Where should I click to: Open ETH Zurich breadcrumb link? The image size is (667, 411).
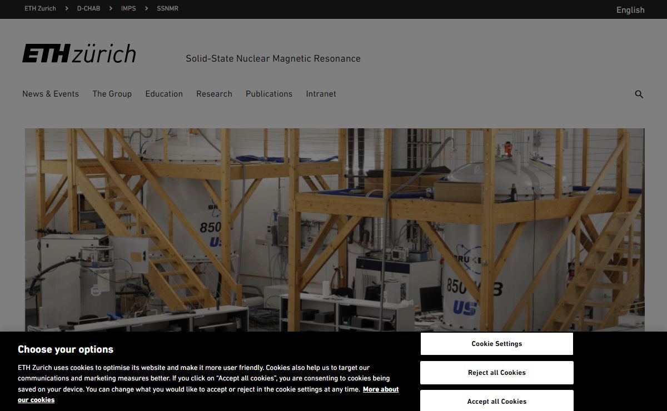[40, 8]
